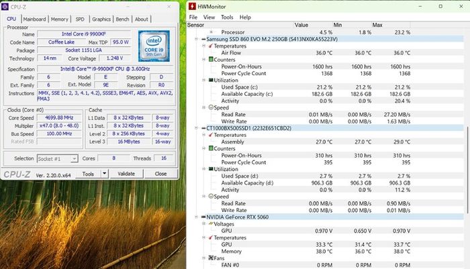470x269 pixels.
Task: Click Counters icon under Samsung SSD
Action: tap(211, 59)
